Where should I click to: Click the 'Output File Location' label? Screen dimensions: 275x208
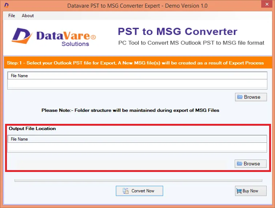coord(32,129)
